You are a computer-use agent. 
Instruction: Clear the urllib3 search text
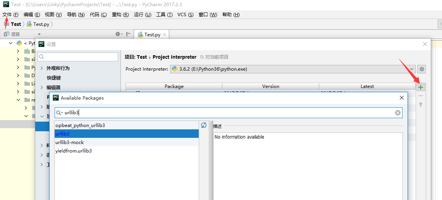[397, 113]
